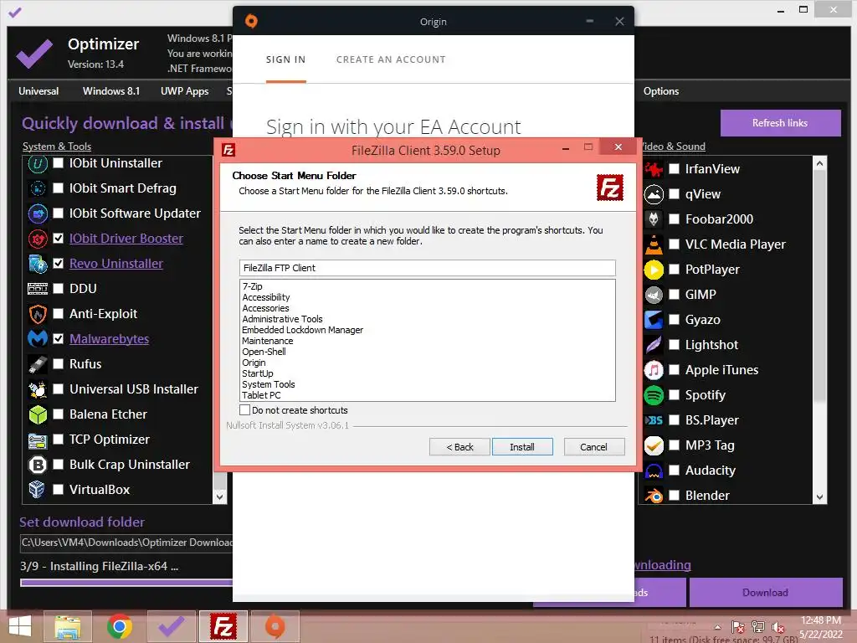Click the Malwarebytes logo icon
The image size is (857, 643).
coord(38,339)
